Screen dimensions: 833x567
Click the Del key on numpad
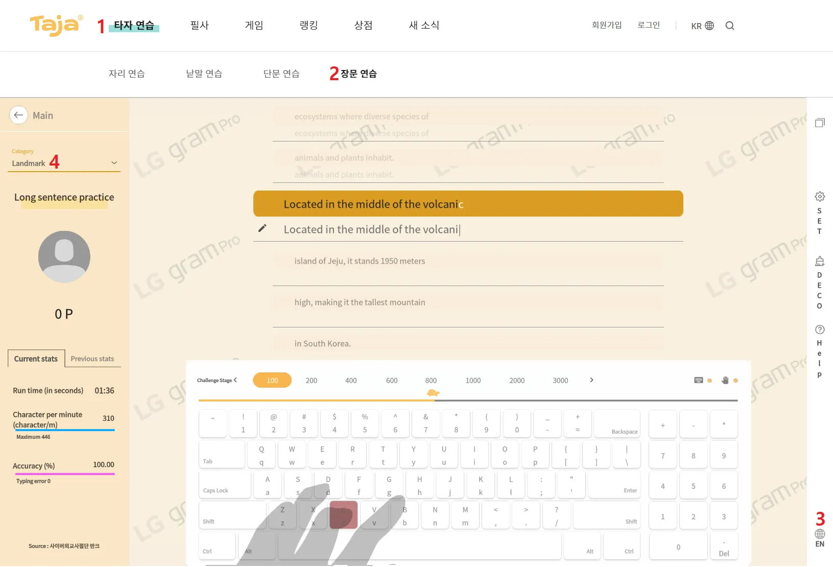pos(724,546)
